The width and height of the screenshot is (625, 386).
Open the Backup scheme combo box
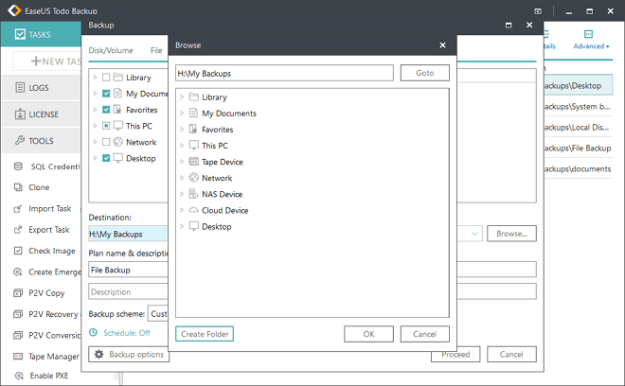pos(158,314)
